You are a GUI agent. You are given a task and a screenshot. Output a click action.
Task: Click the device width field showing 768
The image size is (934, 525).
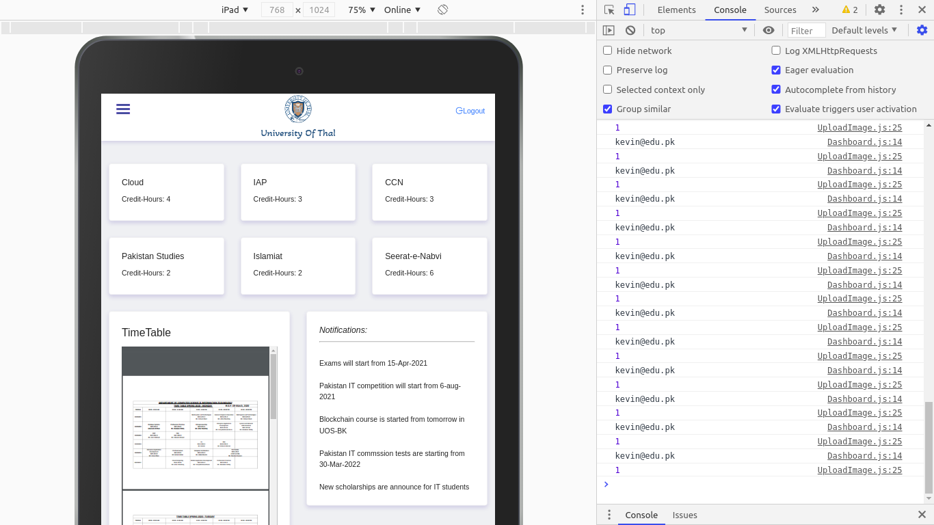278,10
